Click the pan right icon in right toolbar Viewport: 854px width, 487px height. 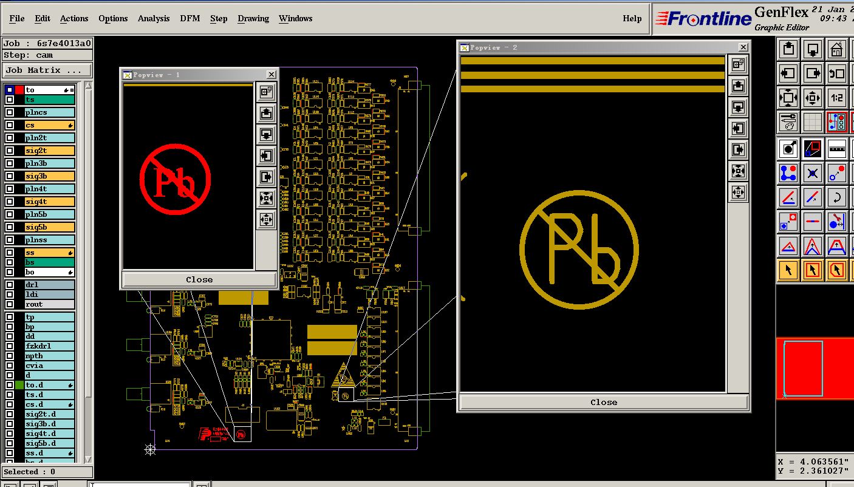[x=813, y=73]
